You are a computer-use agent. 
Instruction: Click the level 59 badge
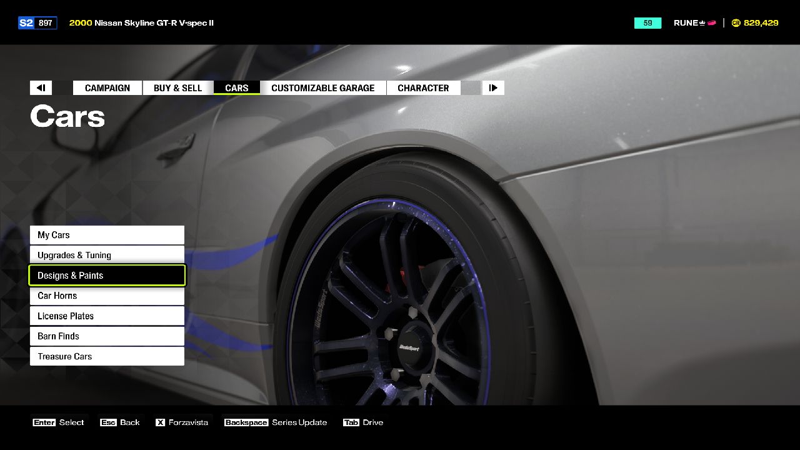647,23
